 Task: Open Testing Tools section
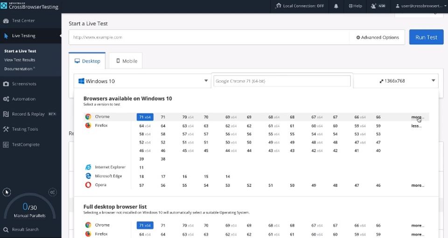click(x=25, y=129)
